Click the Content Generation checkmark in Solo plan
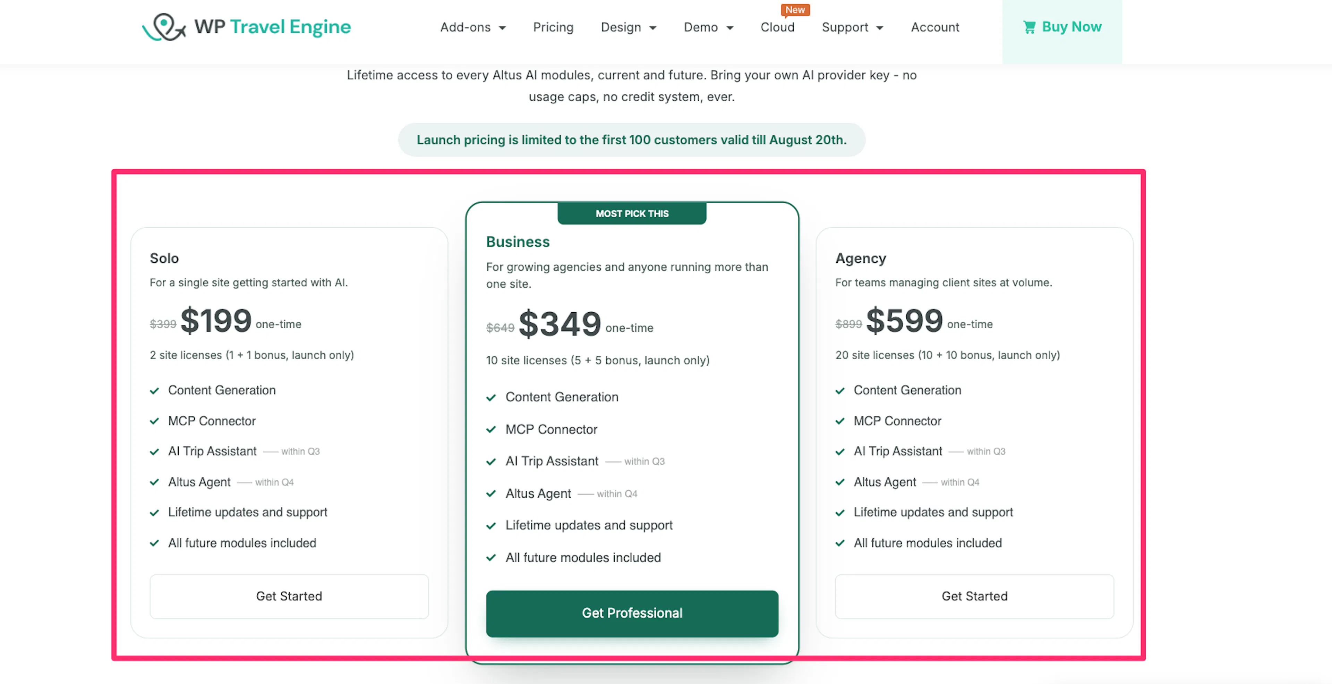1332x684 pixels. point(154,391)
